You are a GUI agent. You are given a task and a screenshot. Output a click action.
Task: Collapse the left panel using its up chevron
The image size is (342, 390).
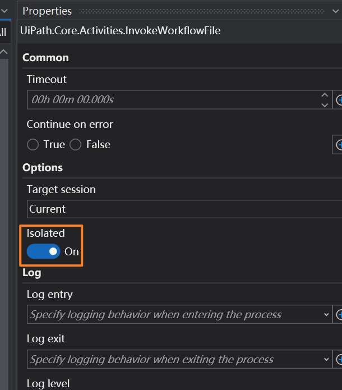4,52
